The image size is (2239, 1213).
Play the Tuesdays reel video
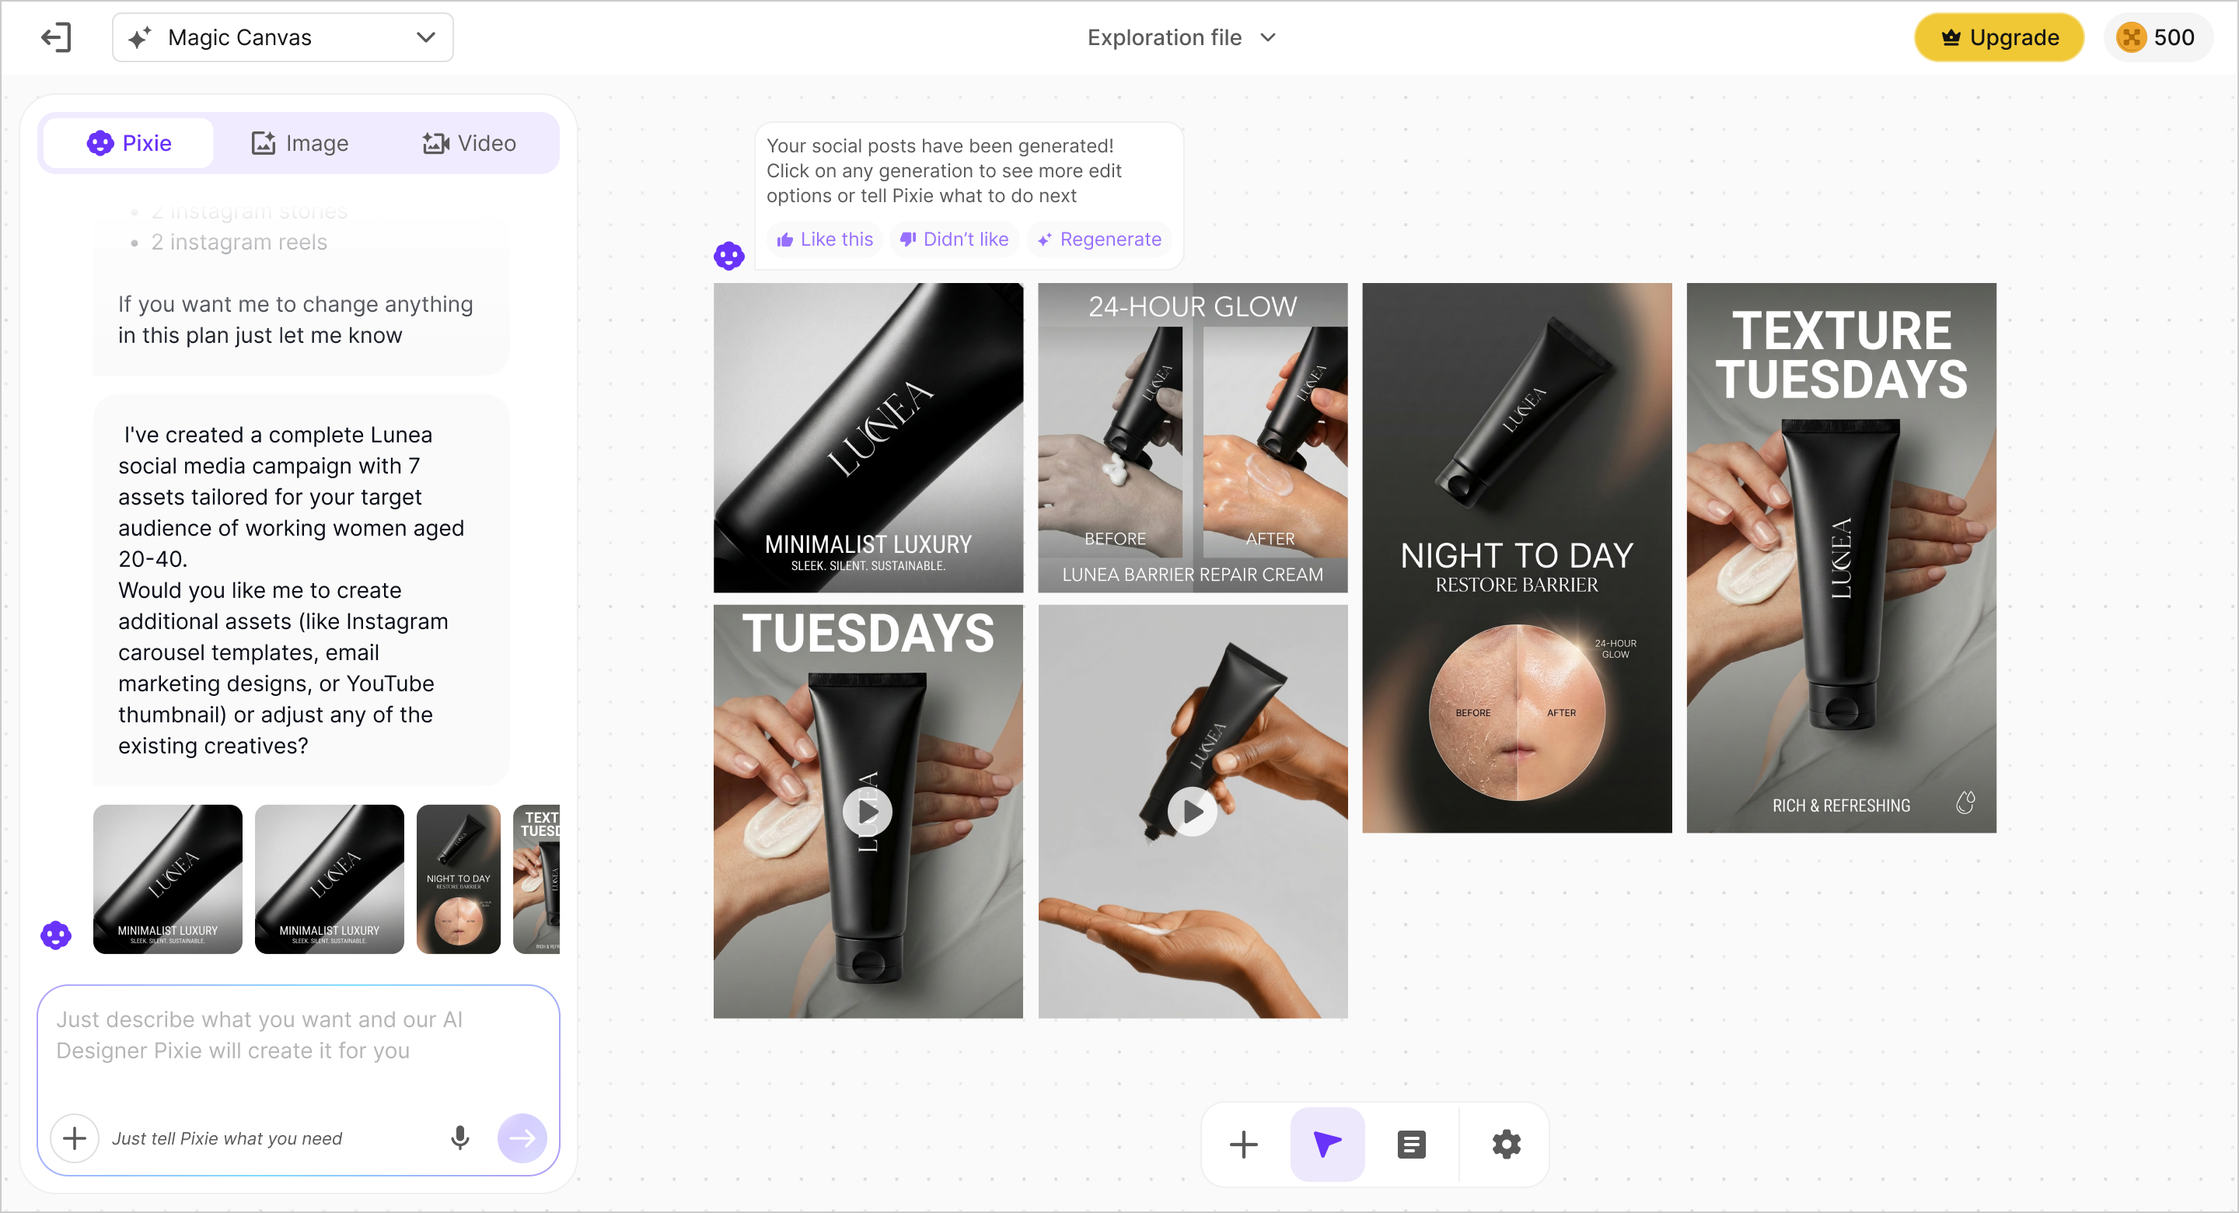868,811
